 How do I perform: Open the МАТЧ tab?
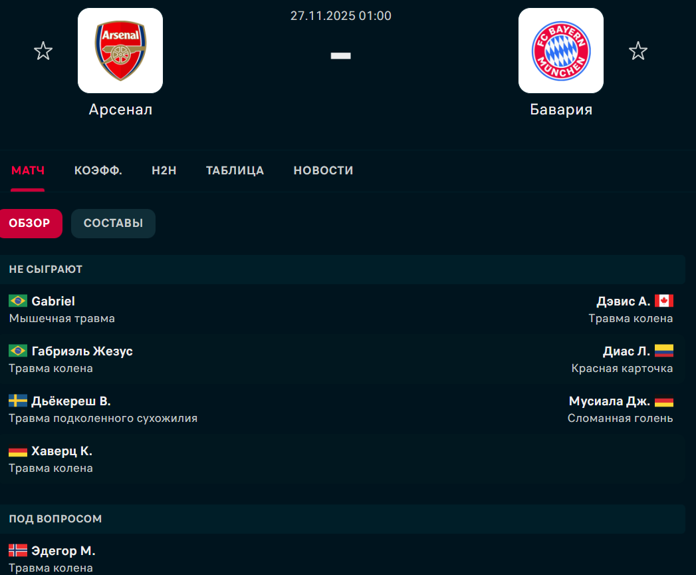pos(28,170)
